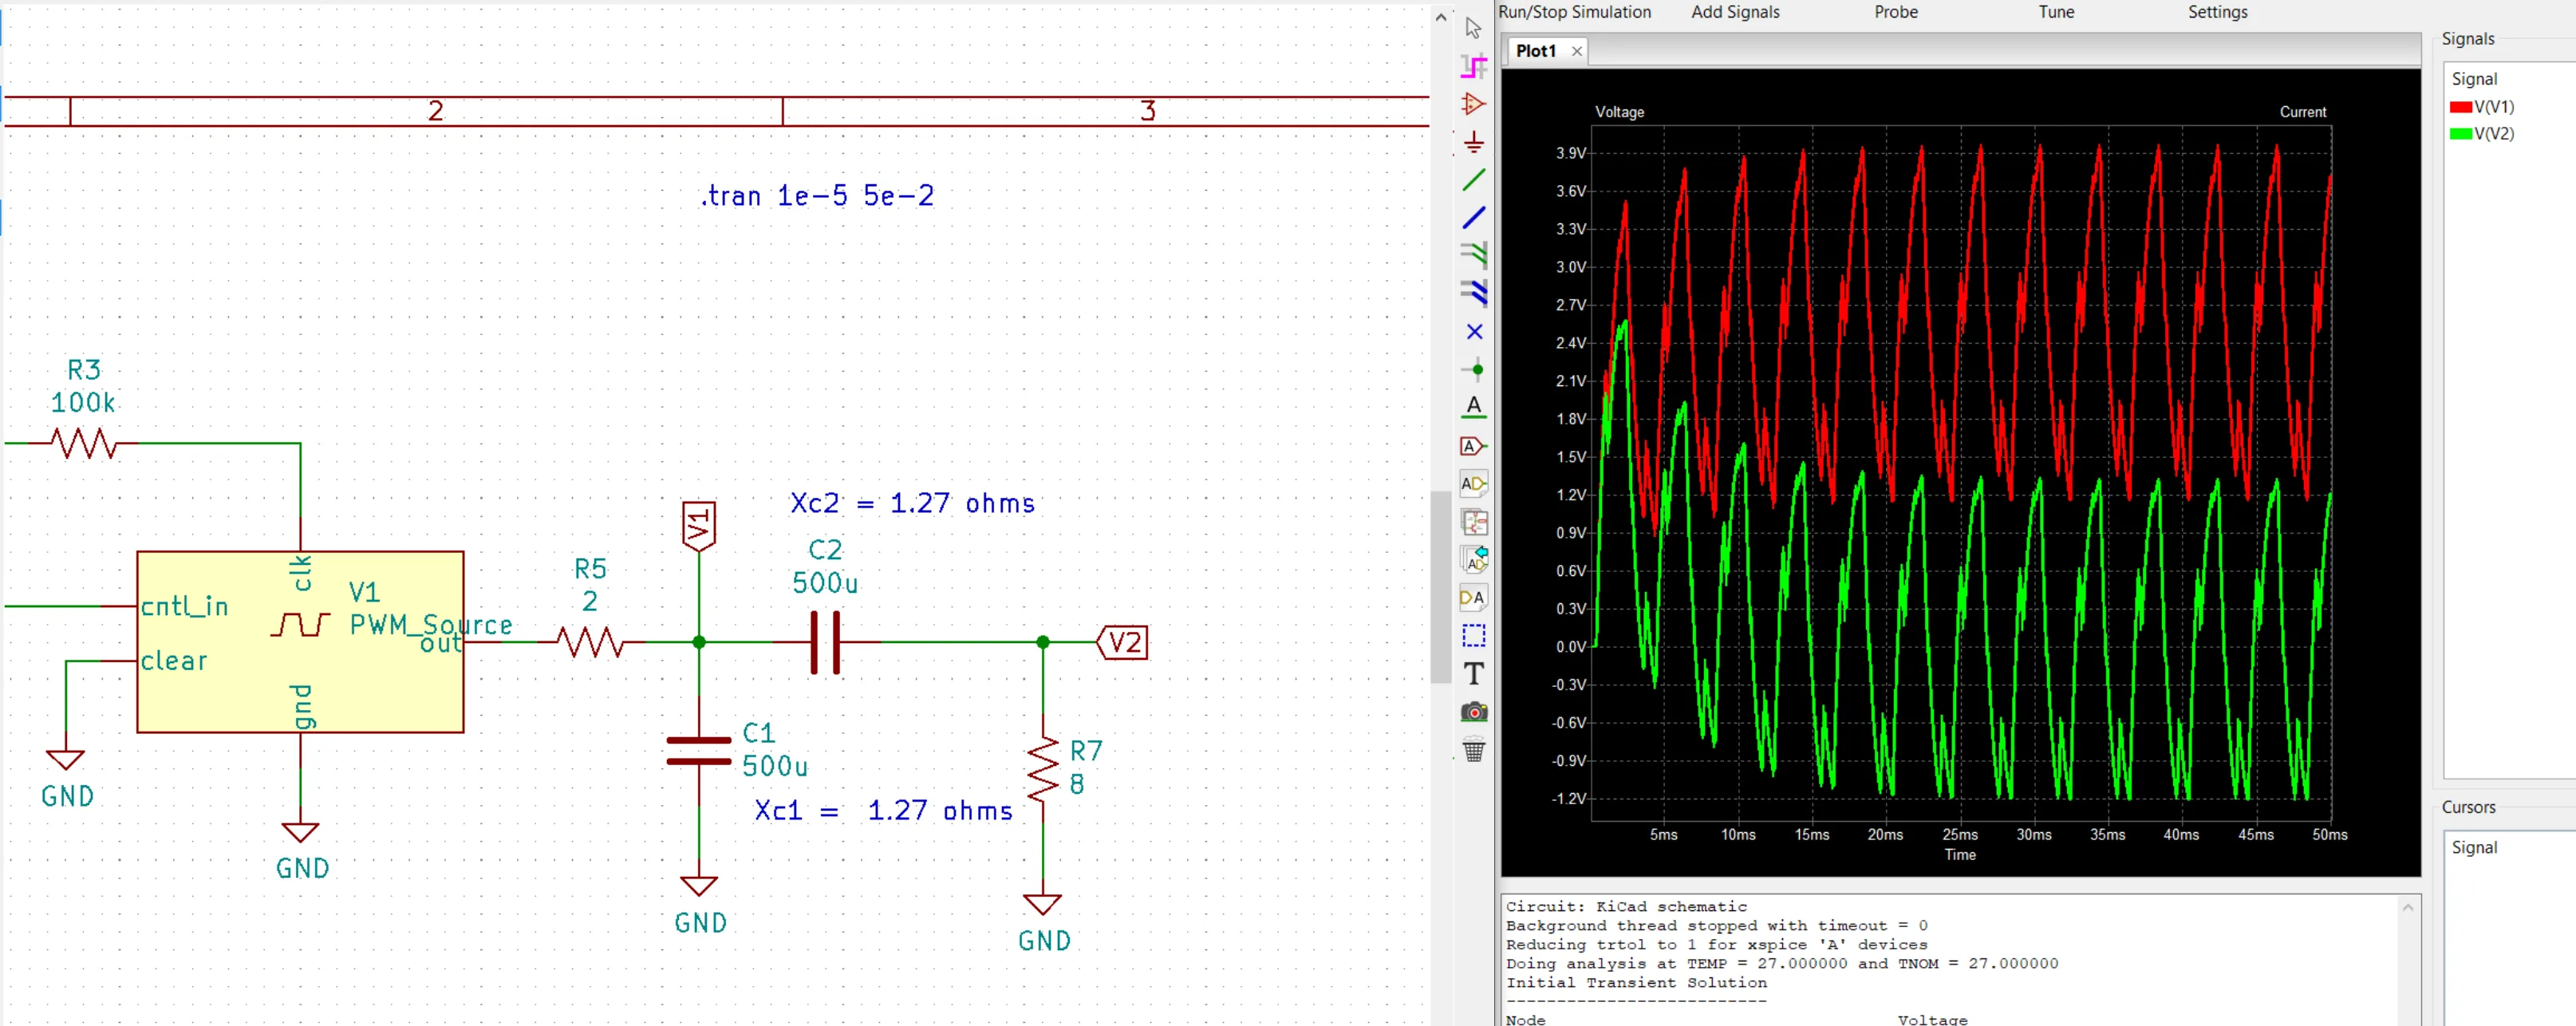
Task: Select the import sheet pin tool
Action: 1473,559
